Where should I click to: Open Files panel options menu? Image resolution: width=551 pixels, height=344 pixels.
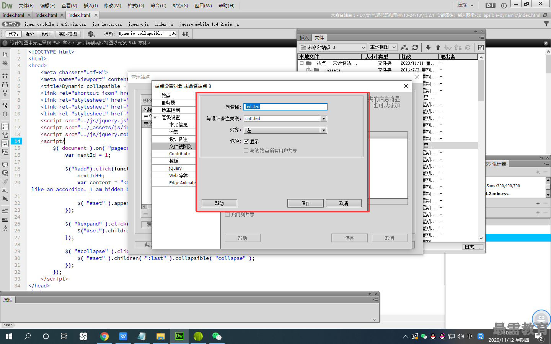point(481,37)
